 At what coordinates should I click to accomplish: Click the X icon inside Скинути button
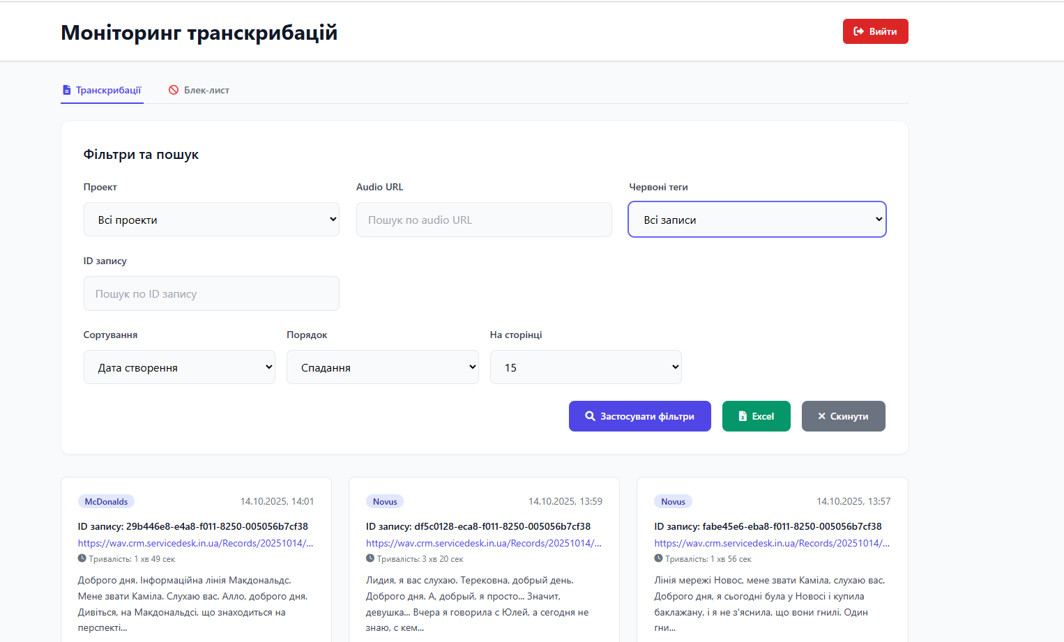823,416
